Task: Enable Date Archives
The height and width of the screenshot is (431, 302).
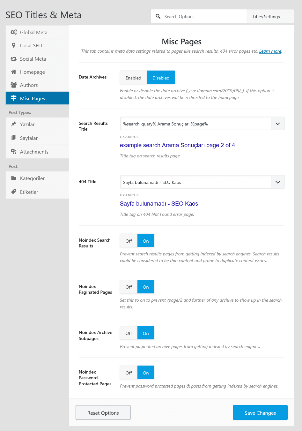Action: pyautogui.click(x=133, y=78)
